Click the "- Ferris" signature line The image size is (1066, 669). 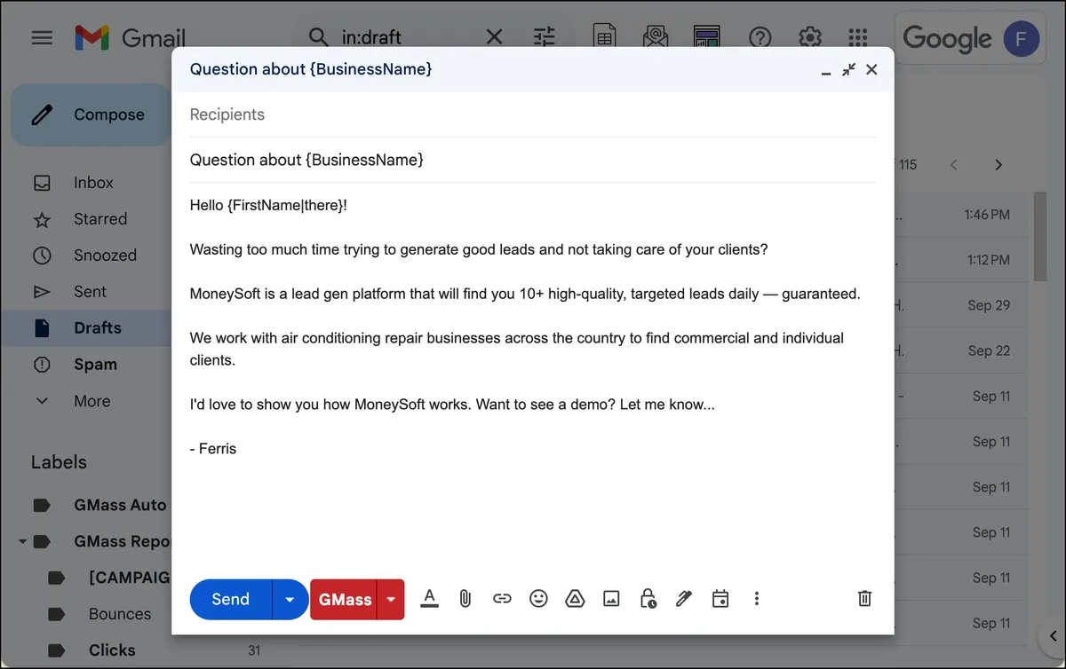213,449
